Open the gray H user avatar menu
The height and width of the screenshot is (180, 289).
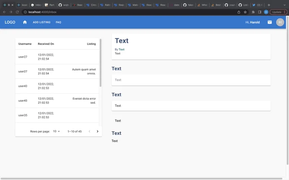pos(280,22)
